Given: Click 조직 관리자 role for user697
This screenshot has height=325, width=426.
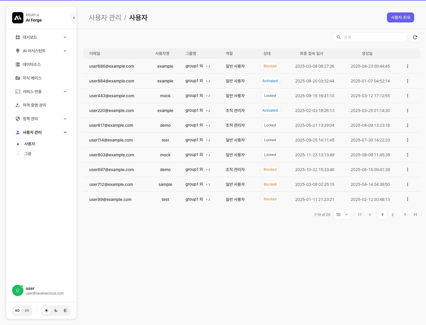Looking at the screenshot, I should pos(235,170).
